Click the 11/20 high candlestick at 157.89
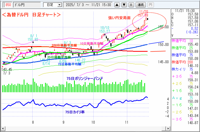200x132 pixels. click(146, 19)
